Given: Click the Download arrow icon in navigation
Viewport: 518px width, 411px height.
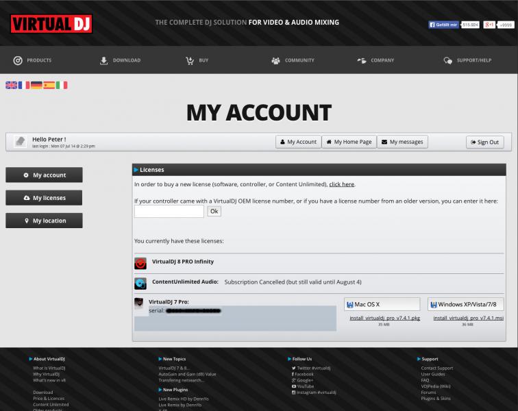Looking at the screenshot, I should [103, 60].
